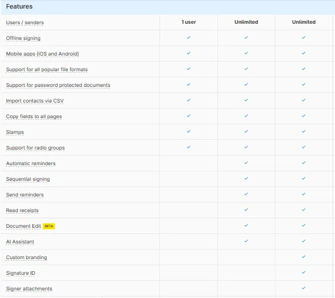Click the Custom branding label
Image resolution: width=335 pixels, height=298 pixels.
(27, 257)
